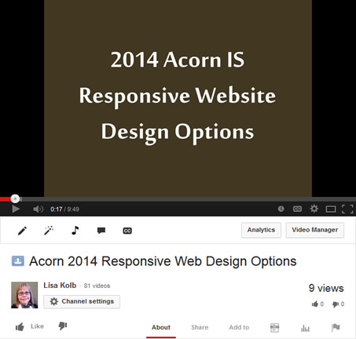Mute the video volume
The width and height of the screenshot is (356, 339).
click(x=38, y=209)
